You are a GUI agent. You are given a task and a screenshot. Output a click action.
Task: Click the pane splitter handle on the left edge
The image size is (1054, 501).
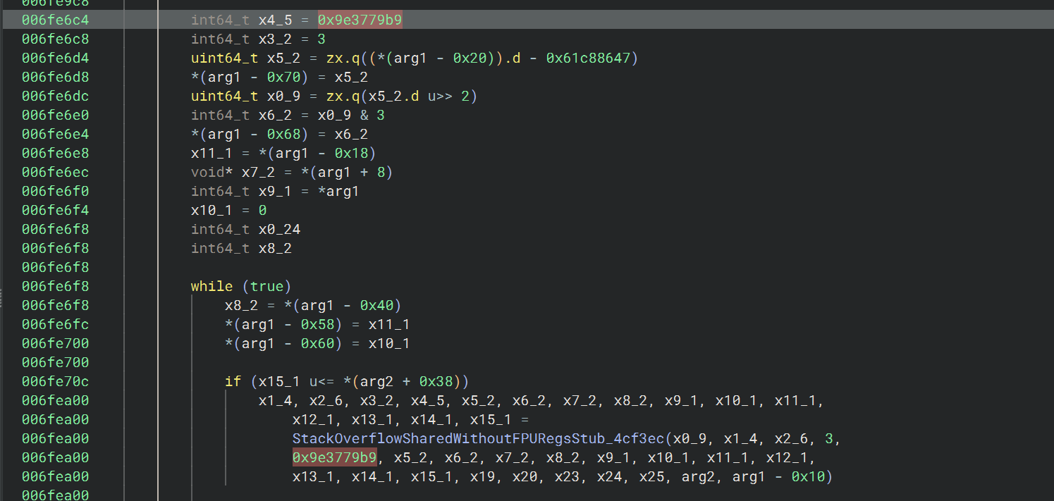tap(2, 287)
